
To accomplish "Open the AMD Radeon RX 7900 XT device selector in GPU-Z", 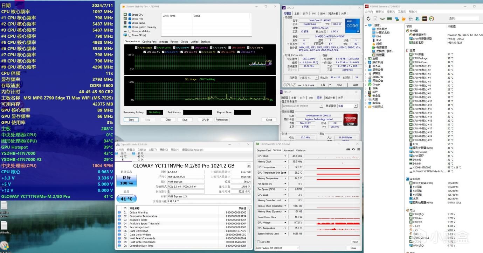I will point(277,248).
